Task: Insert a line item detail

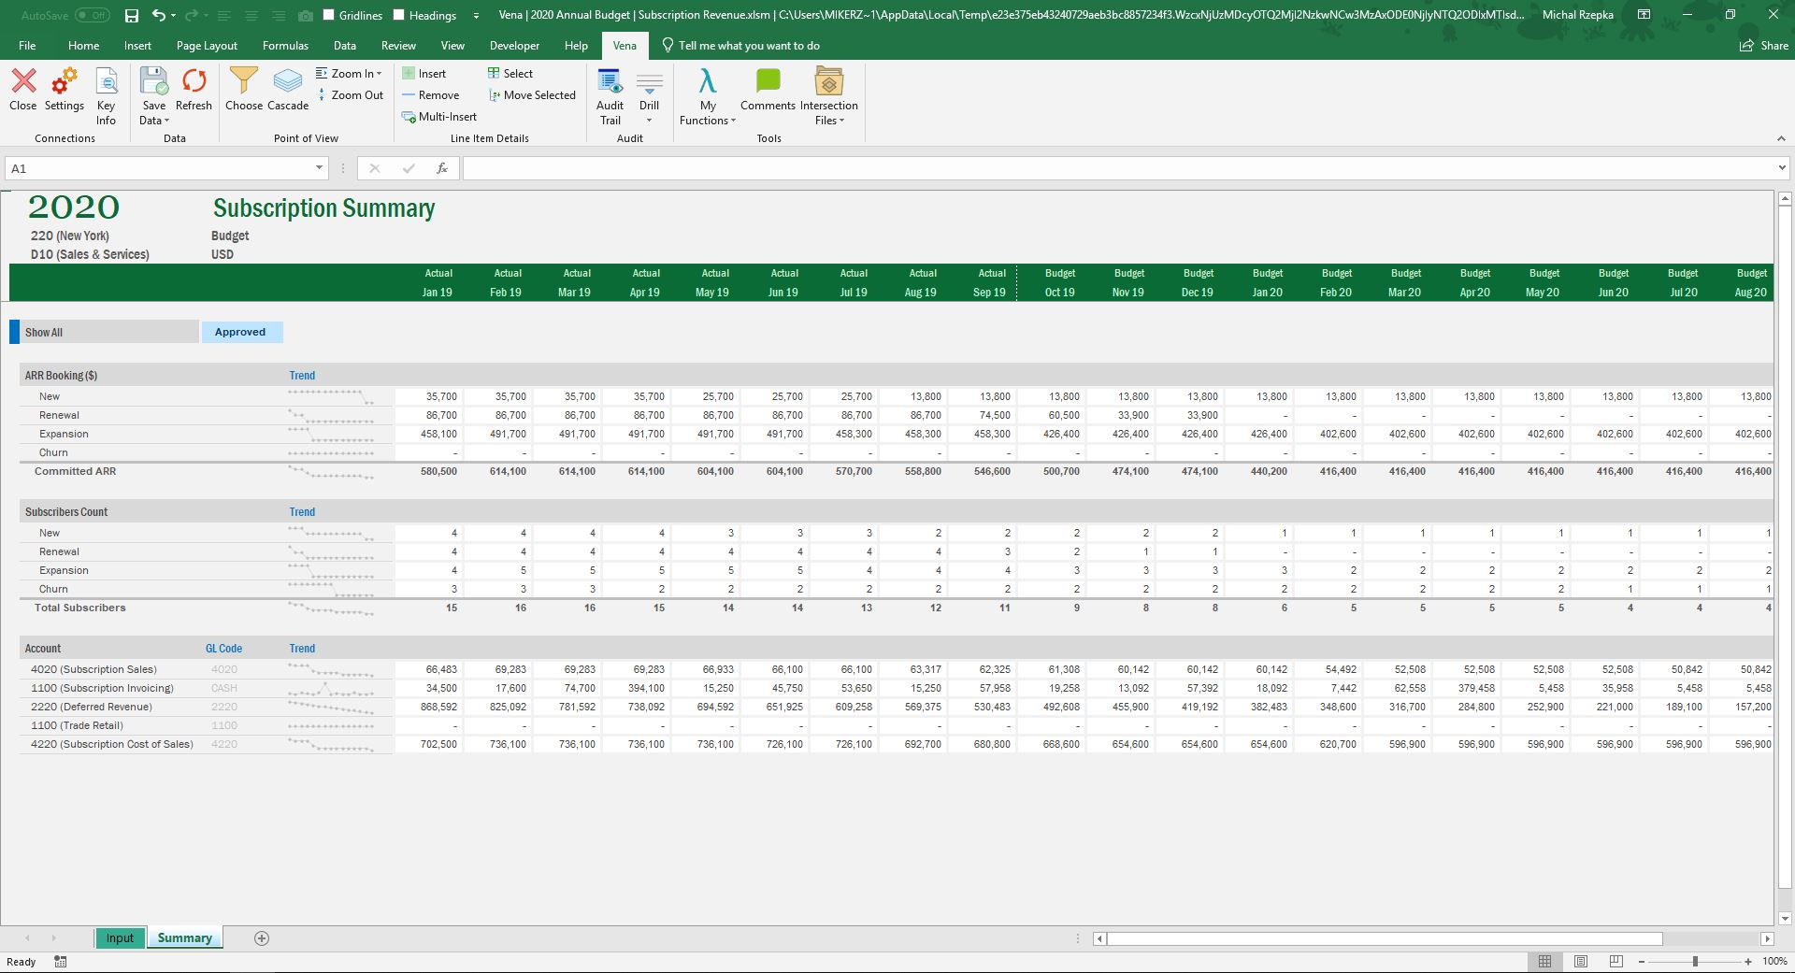Action: [424, 74]
